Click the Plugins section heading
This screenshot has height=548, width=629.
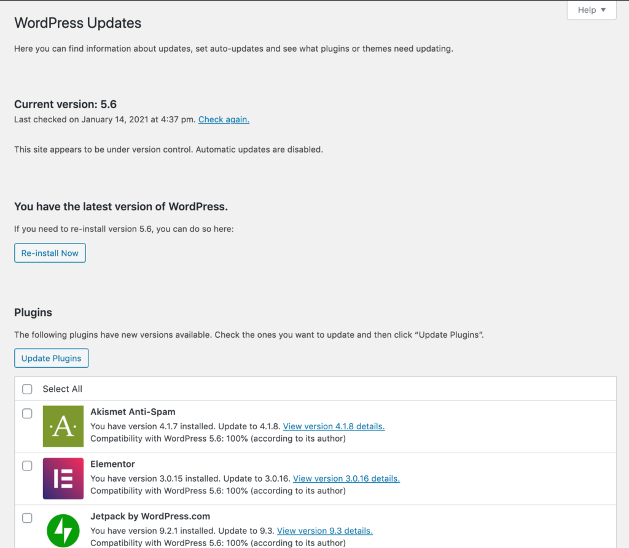33,312
